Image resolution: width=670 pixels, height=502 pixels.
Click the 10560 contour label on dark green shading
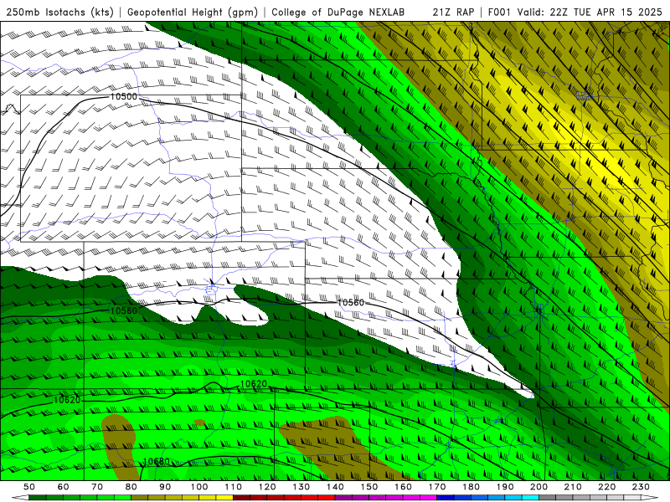(124, 310)
